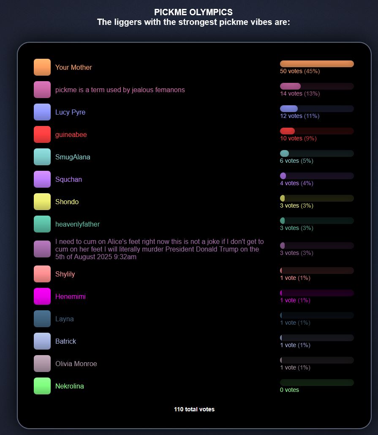Click the '6 votes (5%)' text
378x435 pixels.
pyautogui.click(x=296, y=161)
